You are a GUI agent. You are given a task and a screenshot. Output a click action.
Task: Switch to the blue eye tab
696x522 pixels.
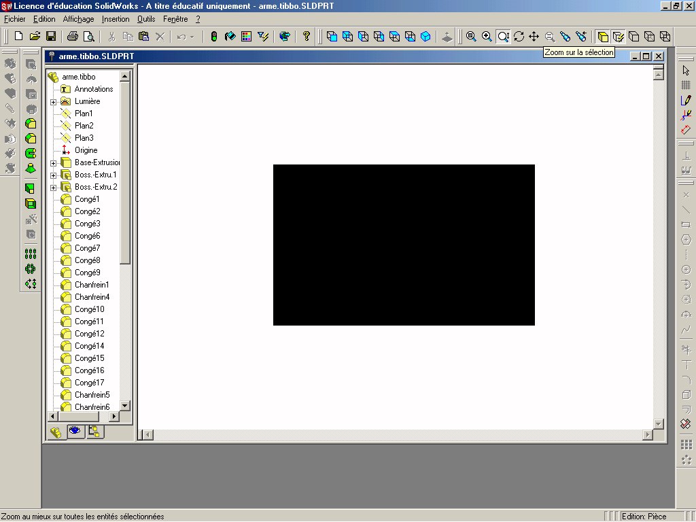coord(75,431)
